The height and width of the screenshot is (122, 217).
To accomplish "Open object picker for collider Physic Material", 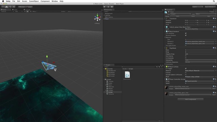I will (216, 70).
